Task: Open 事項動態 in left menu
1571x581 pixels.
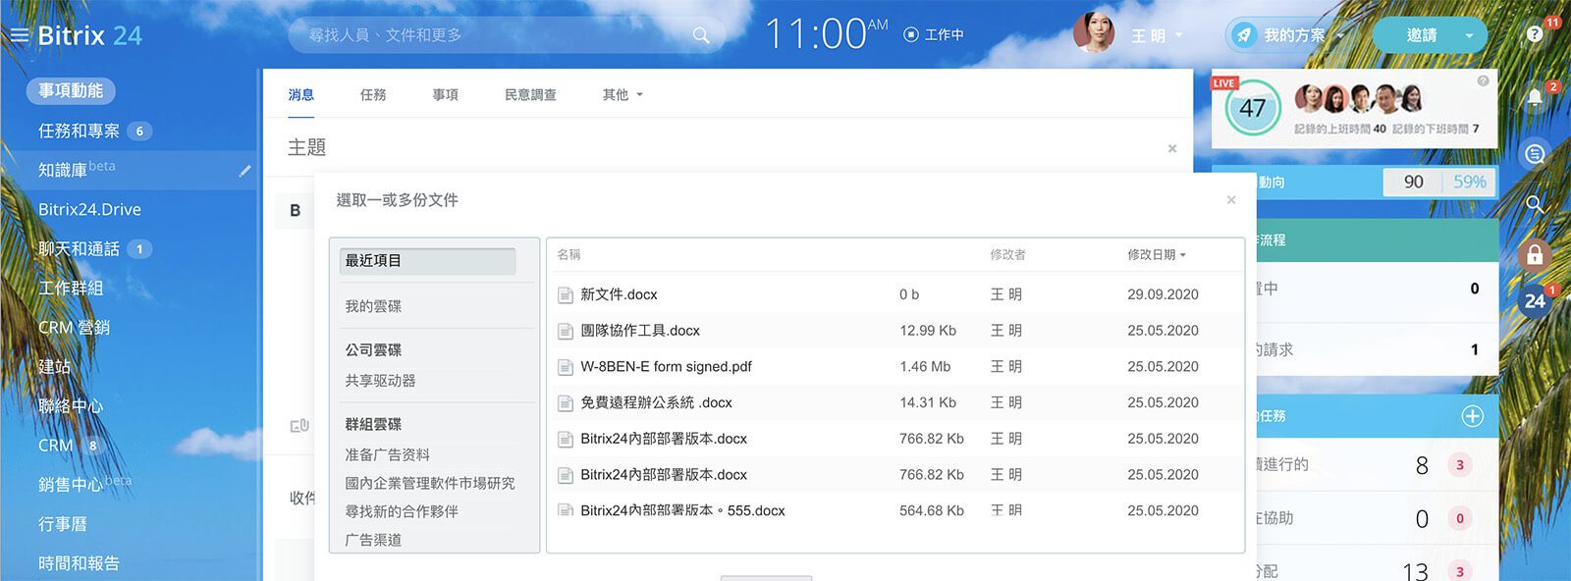Action: 71,90
